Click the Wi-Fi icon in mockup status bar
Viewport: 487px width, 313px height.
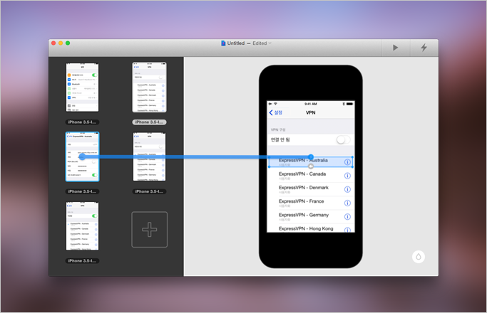pyautogui.click(x=275, y=104)
